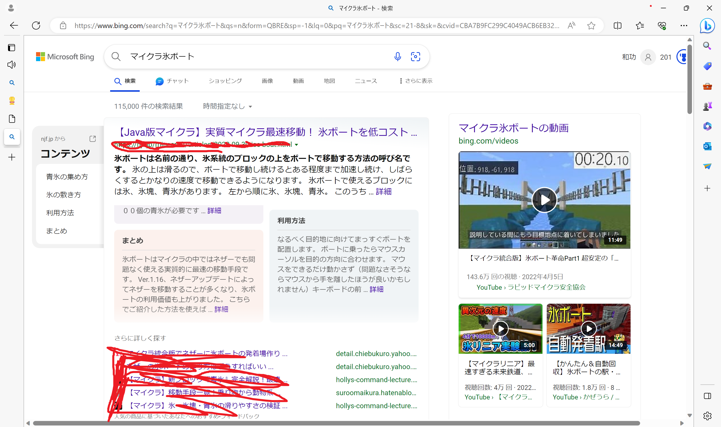Open sidebar Games chess icon
Viewport: 721px width, 427px height.
pos(707,106)
